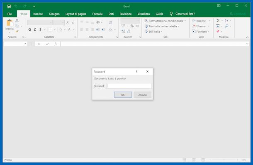Viewport: 253px width, 165px height.
Task: Toggle underline S button
Action: (40, 29)
